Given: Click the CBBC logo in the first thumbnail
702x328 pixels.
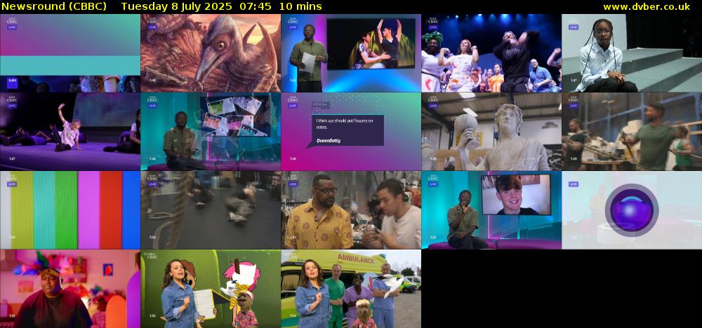Looking at the screenshot, I should [x=12, y=20].
